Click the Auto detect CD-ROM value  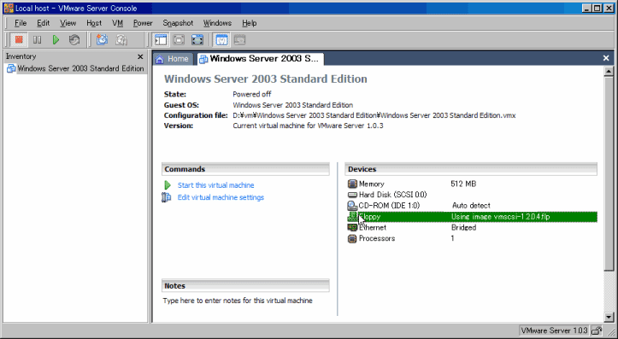471,206
